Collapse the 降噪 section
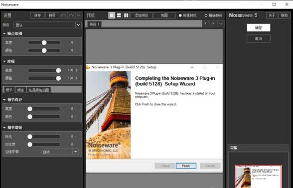This screenshot has height=188, width=293. 4,61
